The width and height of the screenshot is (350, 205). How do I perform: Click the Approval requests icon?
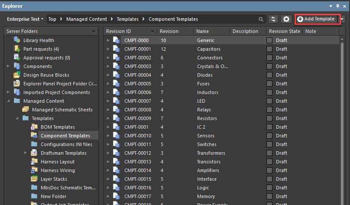click(x=17, y=58)
